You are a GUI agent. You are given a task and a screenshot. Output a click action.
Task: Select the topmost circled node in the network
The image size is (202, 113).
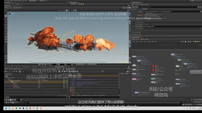tap(173, 54)
